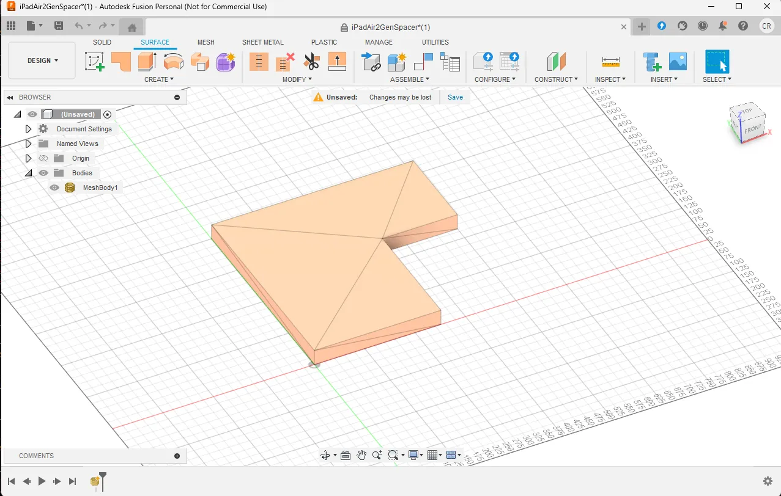Viewport: 781px width, 496px height.
Task: Expand the Document Settings tree node
Action: 28,129
